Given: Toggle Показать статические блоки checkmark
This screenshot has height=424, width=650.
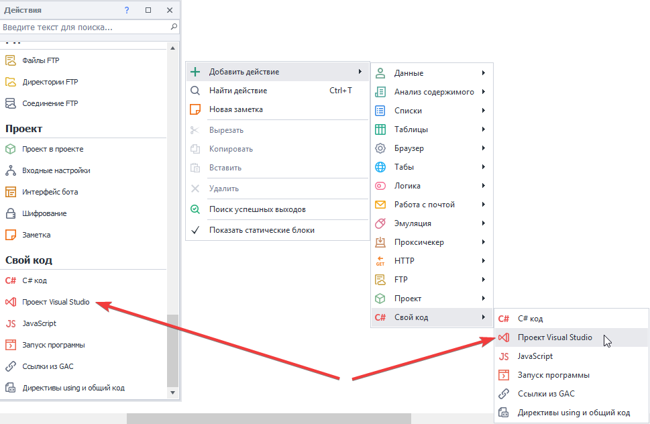Looking at the screenshot, I should pos(195,230).
